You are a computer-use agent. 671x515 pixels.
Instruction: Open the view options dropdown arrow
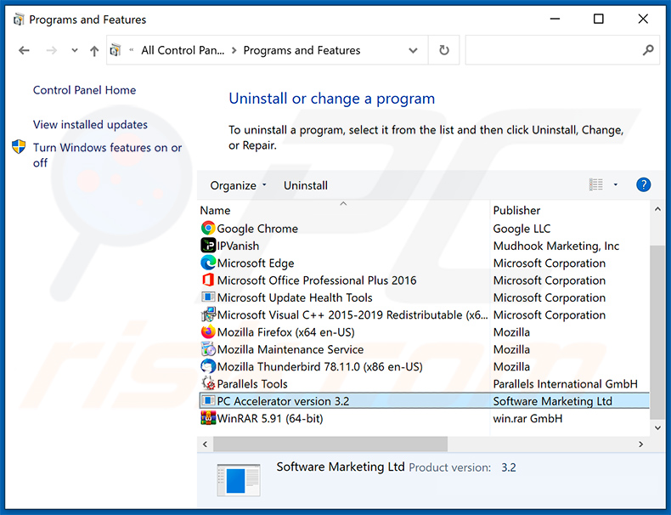(x=615, y=185)
